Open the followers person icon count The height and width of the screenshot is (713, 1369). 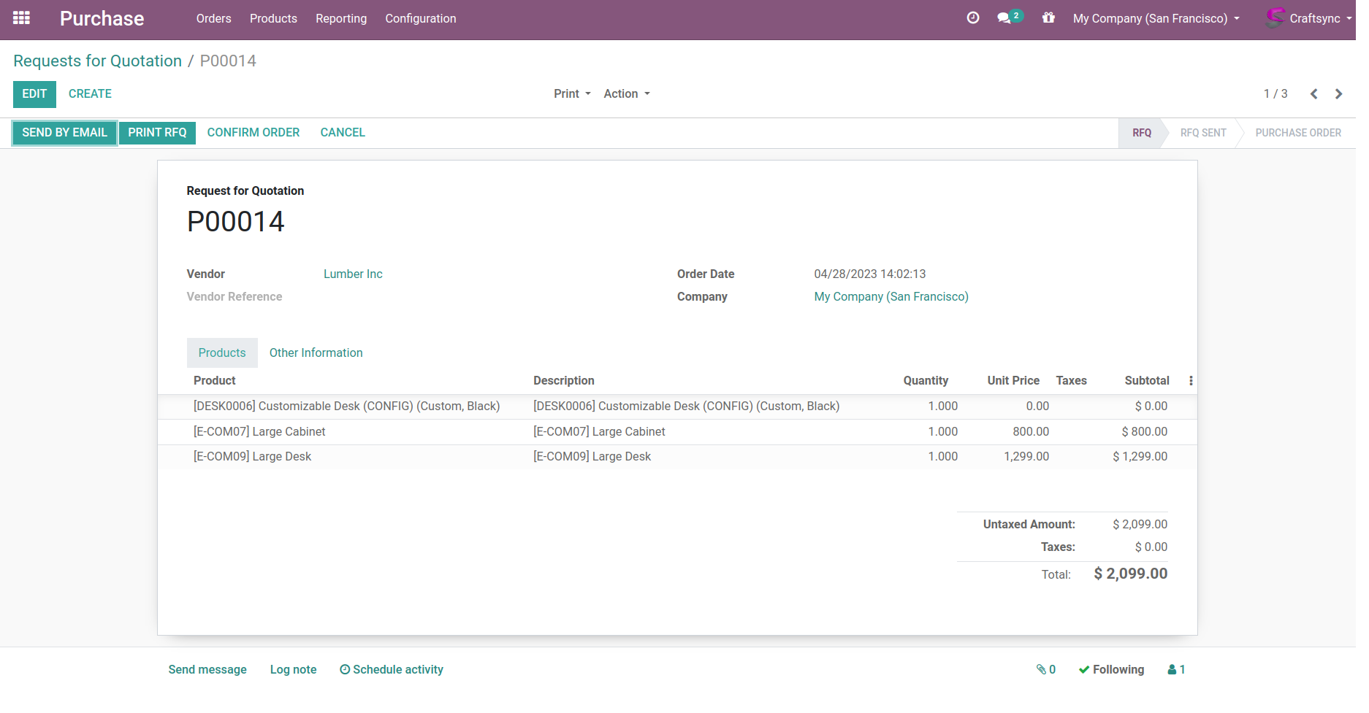click(x=1176, y=669)
